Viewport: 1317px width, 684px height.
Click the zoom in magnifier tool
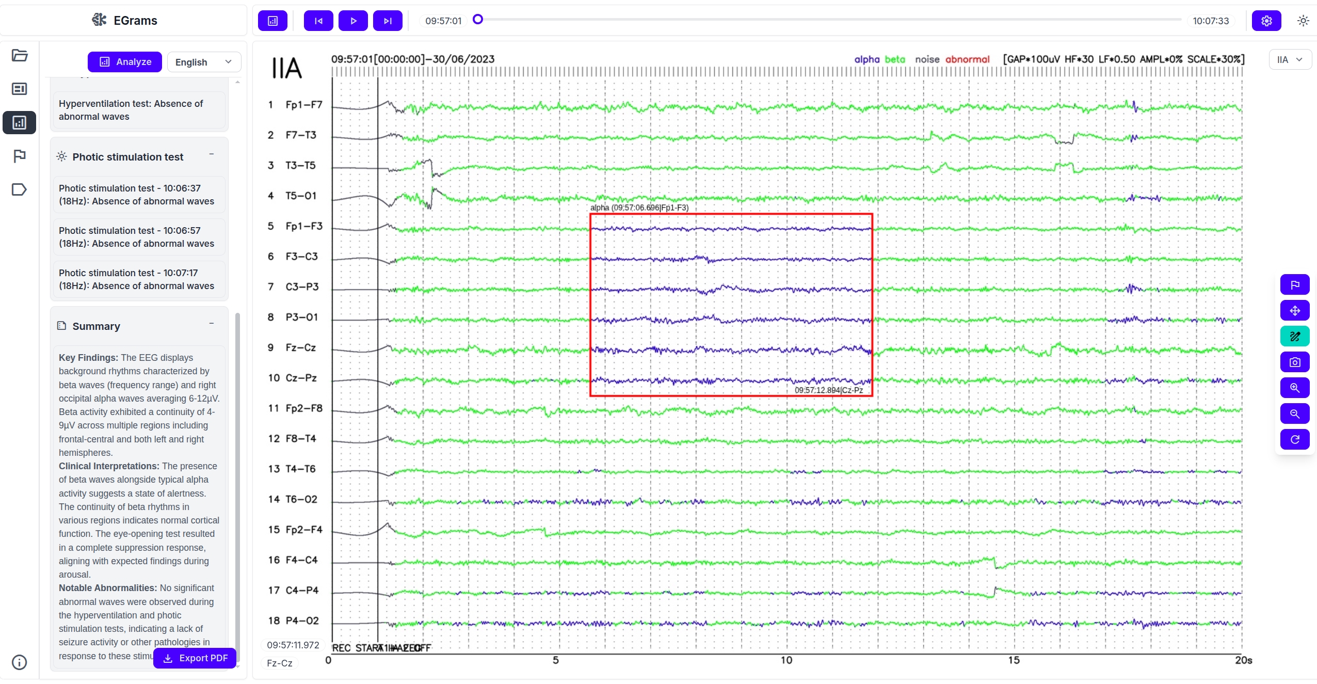[x=1294, y=388]
